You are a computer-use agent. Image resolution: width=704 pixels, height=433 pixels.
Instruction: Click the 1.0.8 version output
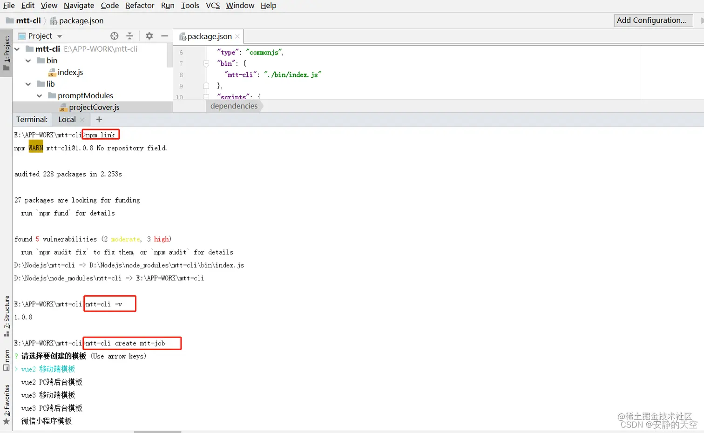click(x=23, y=318)
